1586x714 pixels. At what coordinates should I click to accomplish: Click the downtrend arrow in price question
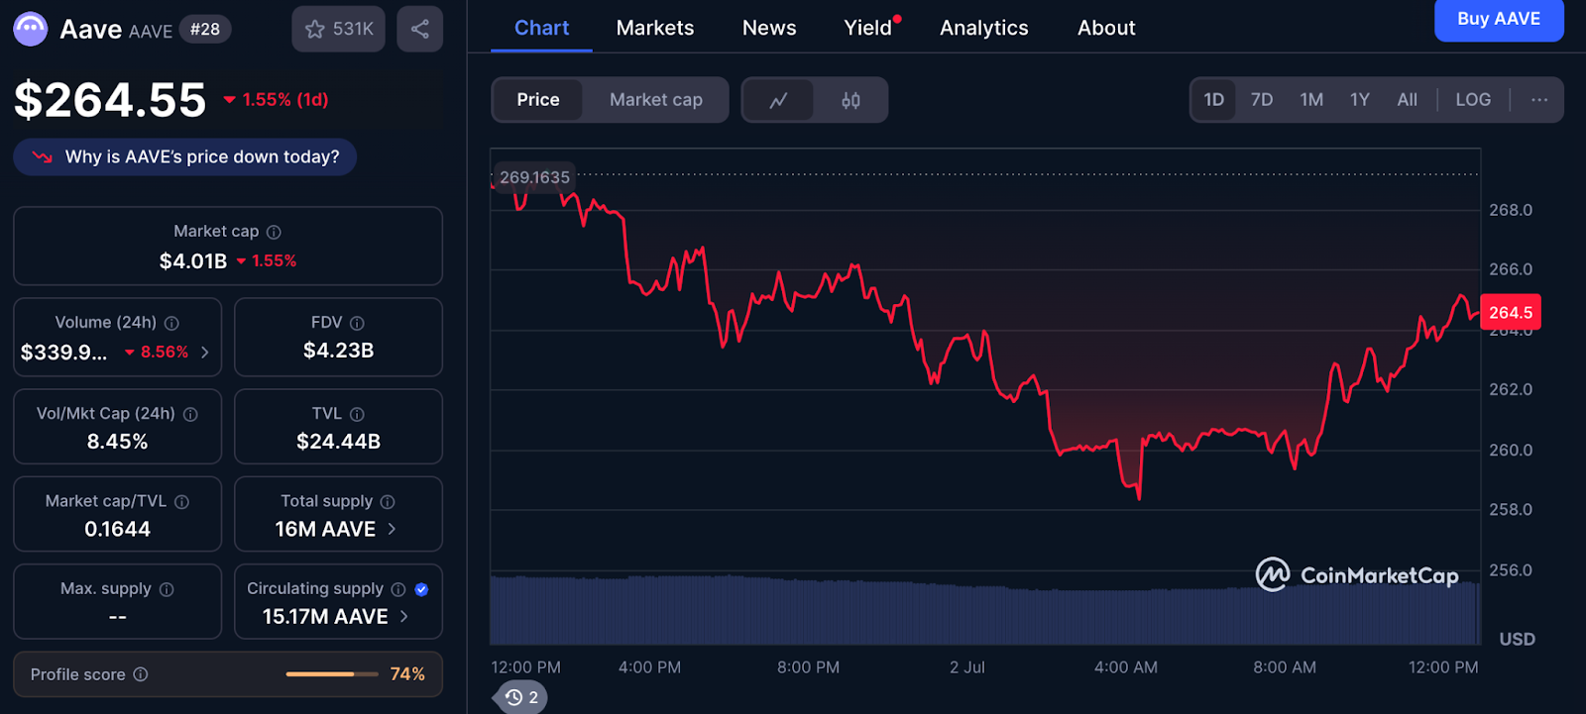click(43, 156)
